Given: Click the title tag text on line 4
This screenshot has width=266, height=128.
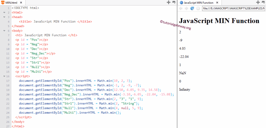Looking at the screenshot, I should click(56, 21).
